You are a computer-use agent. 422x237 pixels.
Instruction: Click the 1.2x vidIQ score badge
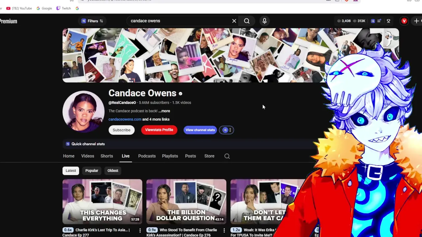click(236, 230)
